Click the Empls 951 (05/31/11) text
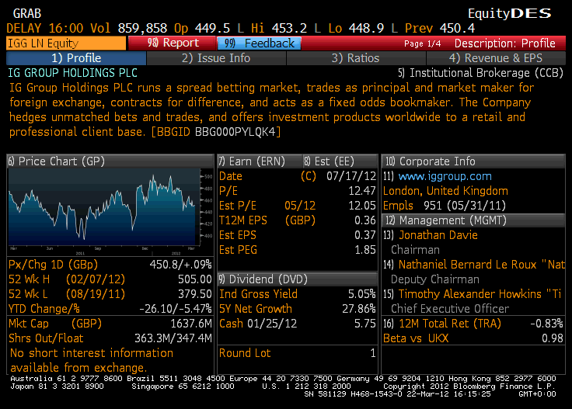Screen dimensions: 572x409 point(445,206)
